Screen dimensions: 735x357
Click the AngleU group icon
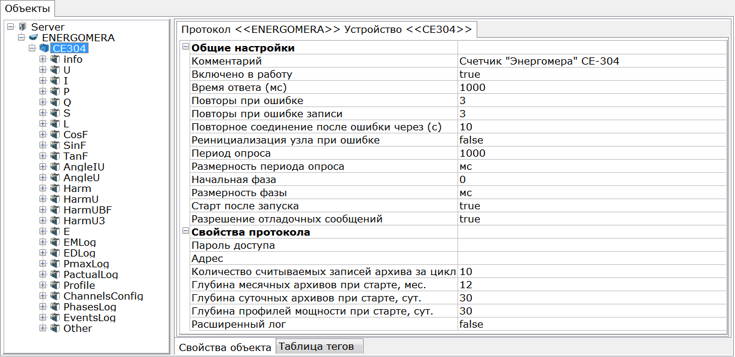coord(55,178)
